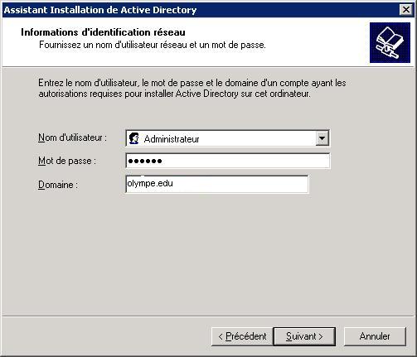417x357 pixels.
Task: Cancel the wizard with the Annuler button
Action: tap(375, 336)
